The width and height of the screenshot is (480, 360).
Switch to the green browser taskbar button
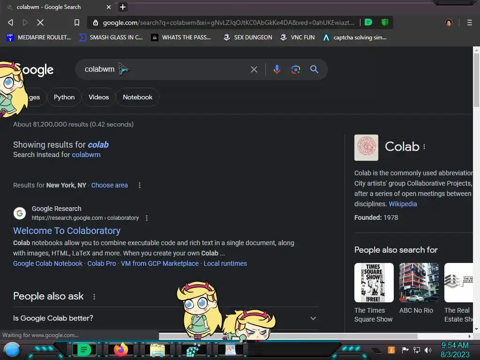(84, 350)
